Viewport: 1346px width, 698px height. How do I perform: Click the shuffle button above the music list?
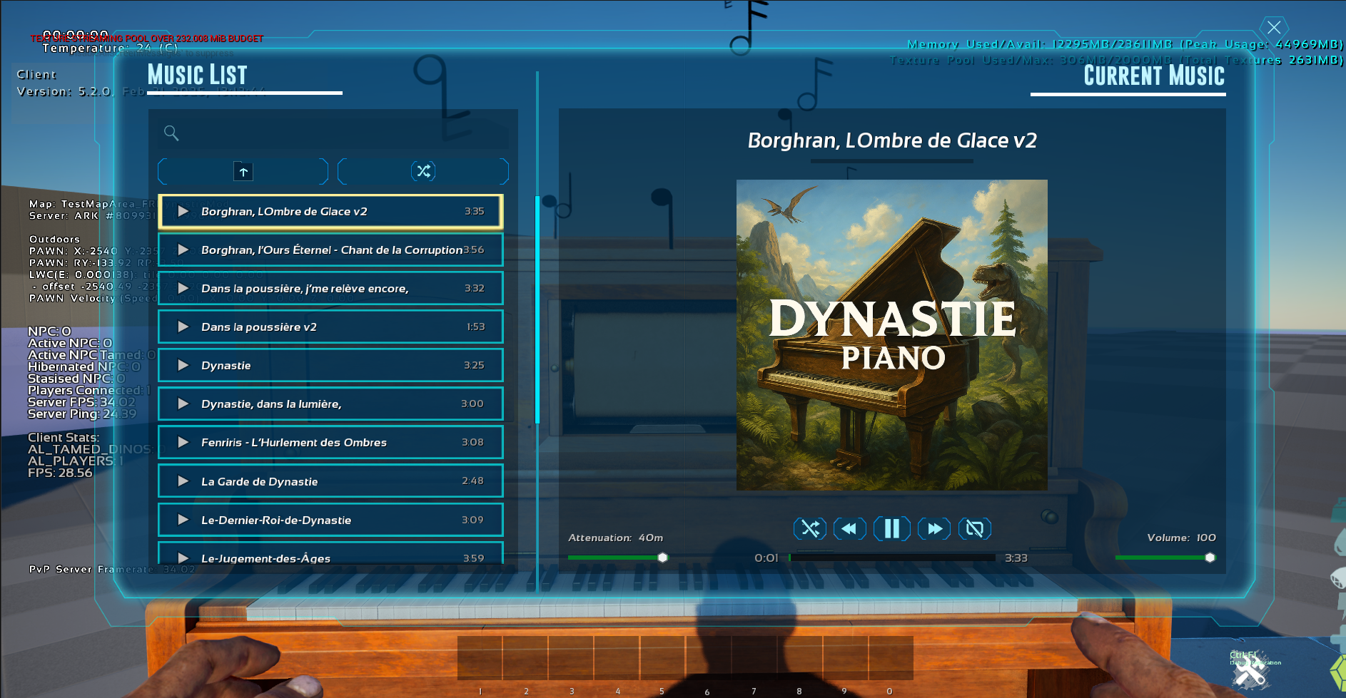[x=423, y=171]
